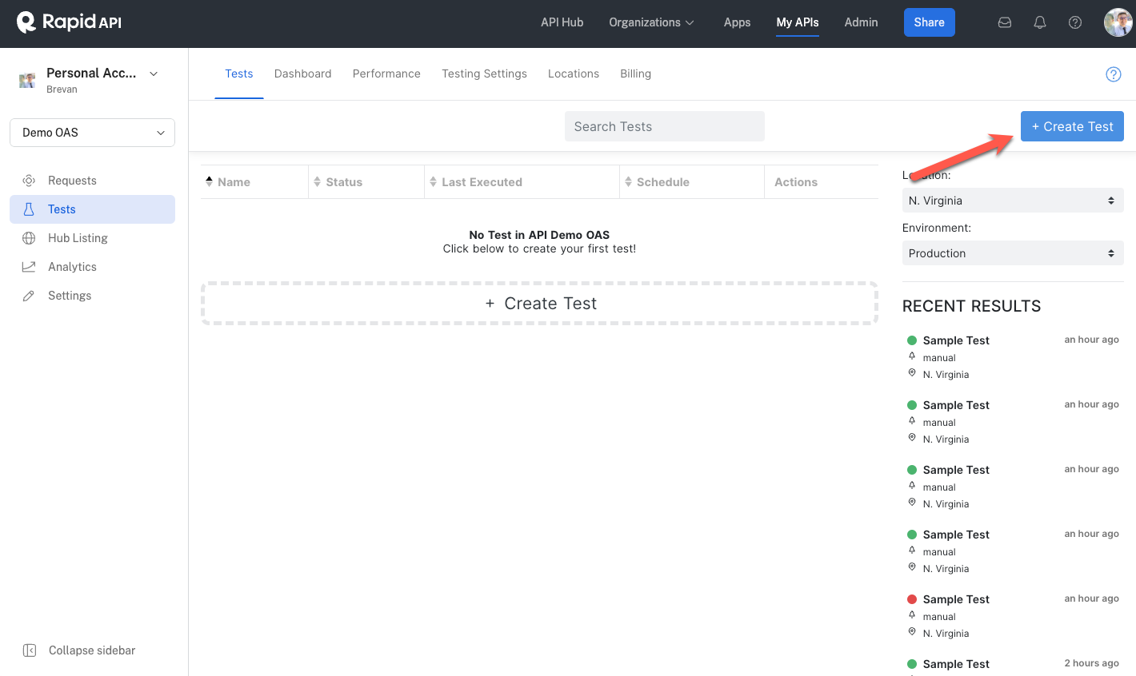Click the red status dot of failed Sample Test

click(912, 599)
